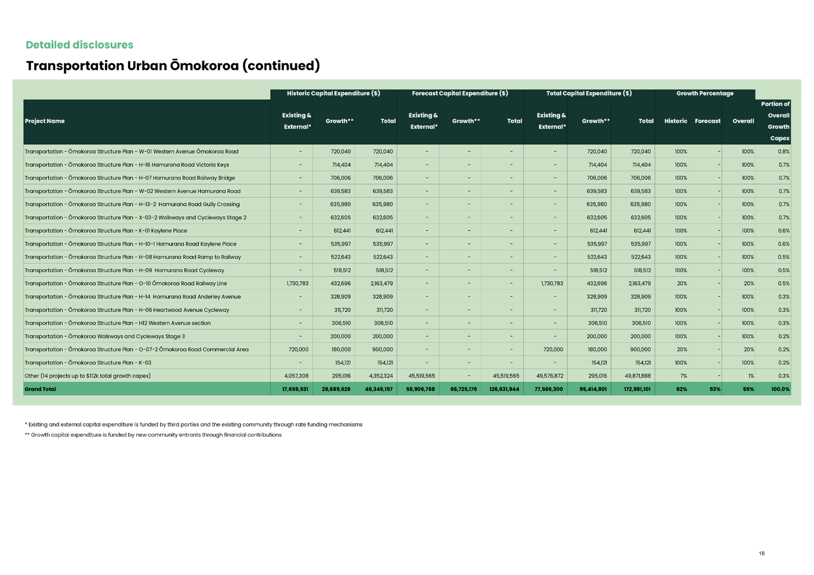Select the 'Total Capital Expenditure ($)' header
814x575 pixels.
tap(588, 93)
